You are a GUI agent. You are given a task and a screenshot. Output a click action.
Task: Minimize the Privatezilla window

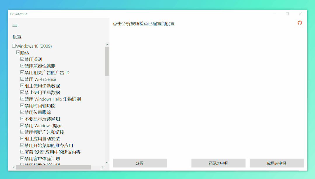pyautogui.click(x=274, y=14)
